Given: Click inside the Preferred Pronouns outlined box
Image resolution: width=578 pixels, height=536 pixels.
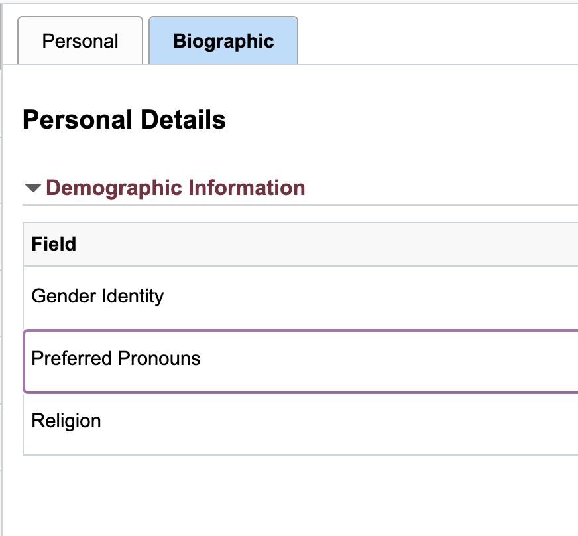Looking at the screenshot, I should point(115,358).
